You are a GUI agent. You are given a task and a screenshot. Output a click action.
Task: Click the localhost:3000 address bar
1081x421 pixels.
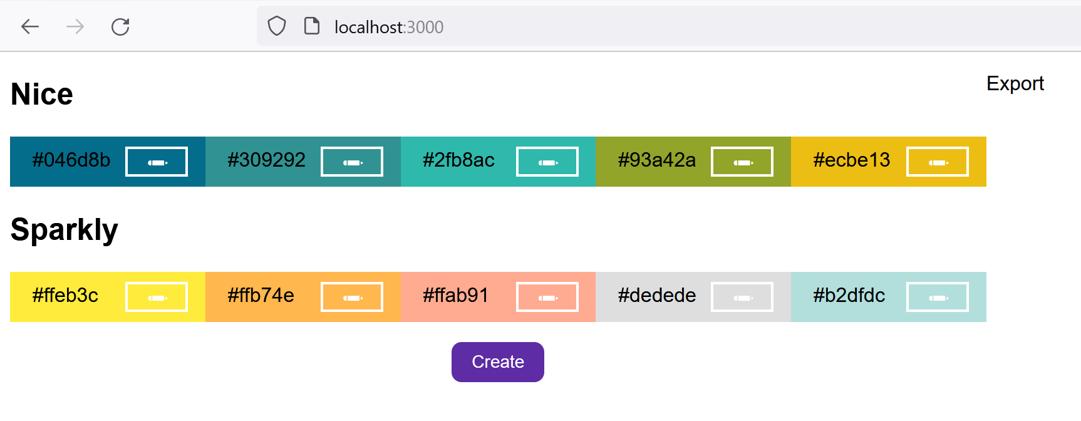[564, 27]
